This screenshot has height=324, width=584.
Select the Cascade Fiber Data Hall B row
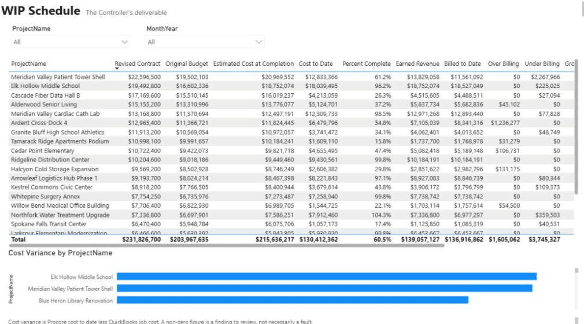290,95
